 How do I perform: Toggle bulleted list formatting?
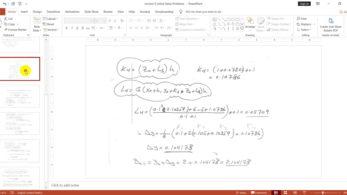coord(132,21)
